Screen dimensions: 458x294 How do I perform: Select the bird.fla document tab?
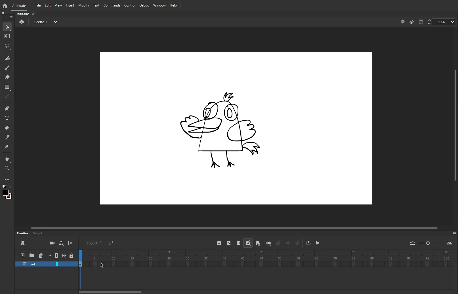(x=23, y=14)
